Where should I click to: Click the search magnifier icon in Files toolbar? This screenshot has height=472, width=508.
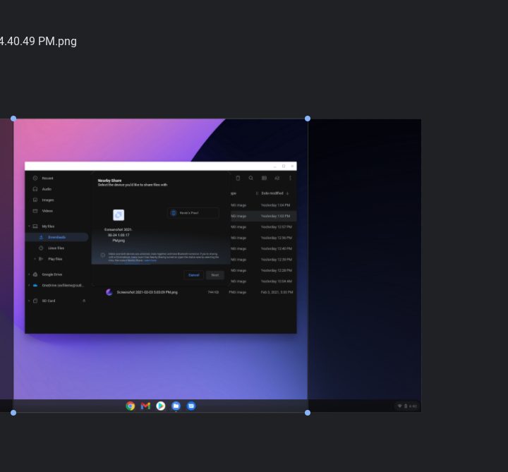(x=250, y=178)
